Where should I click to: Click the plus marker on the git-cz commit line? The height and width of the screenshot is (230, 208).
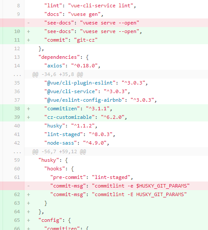pos(28,40)
